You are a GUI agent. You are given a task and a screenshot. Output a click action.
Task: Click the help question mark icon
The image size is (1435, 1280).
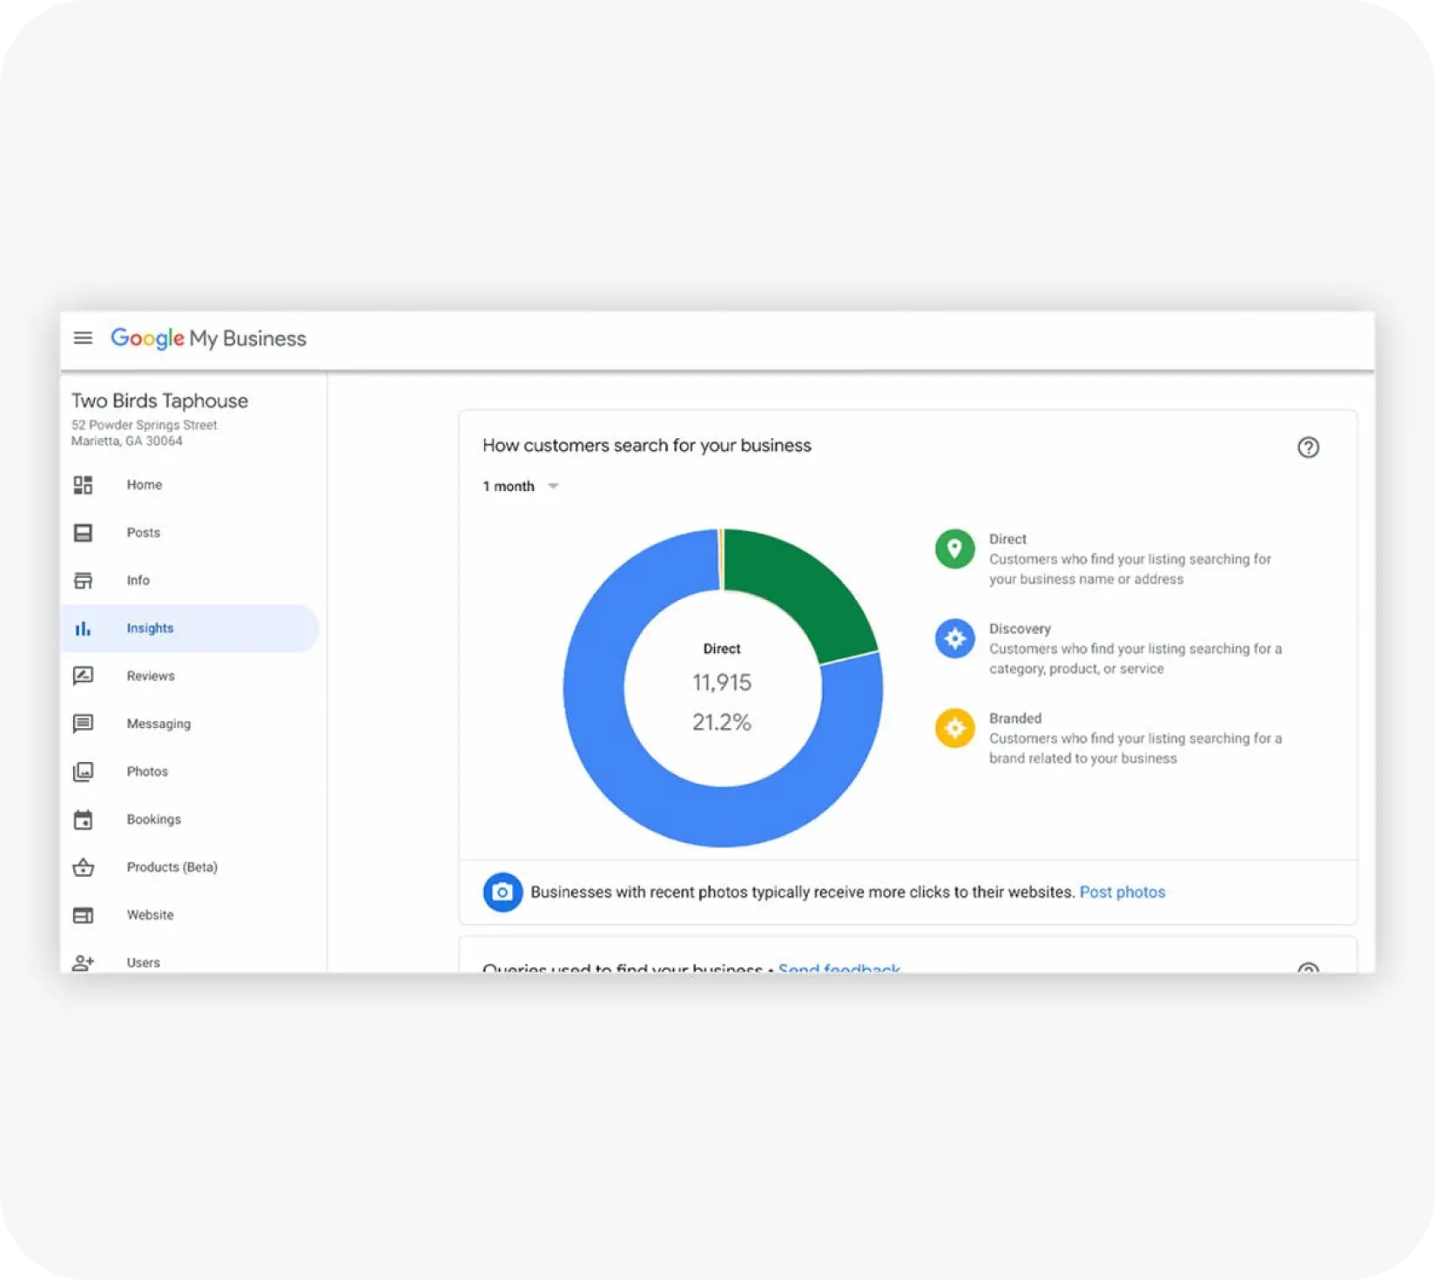click(x=1307, y=448)
